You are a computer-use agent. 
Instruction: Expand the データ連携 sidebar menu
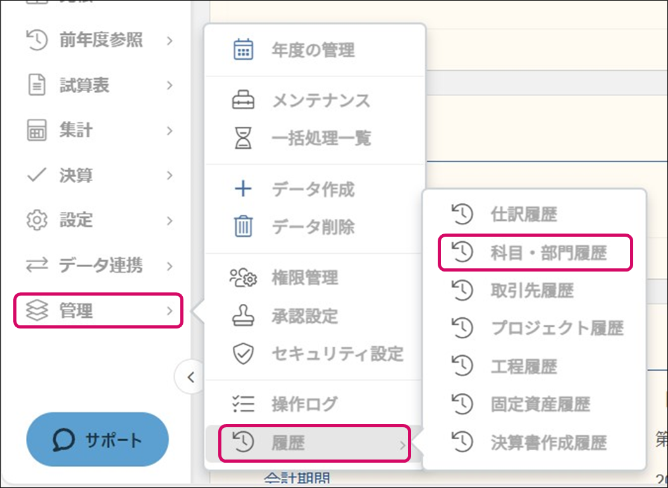99,266
